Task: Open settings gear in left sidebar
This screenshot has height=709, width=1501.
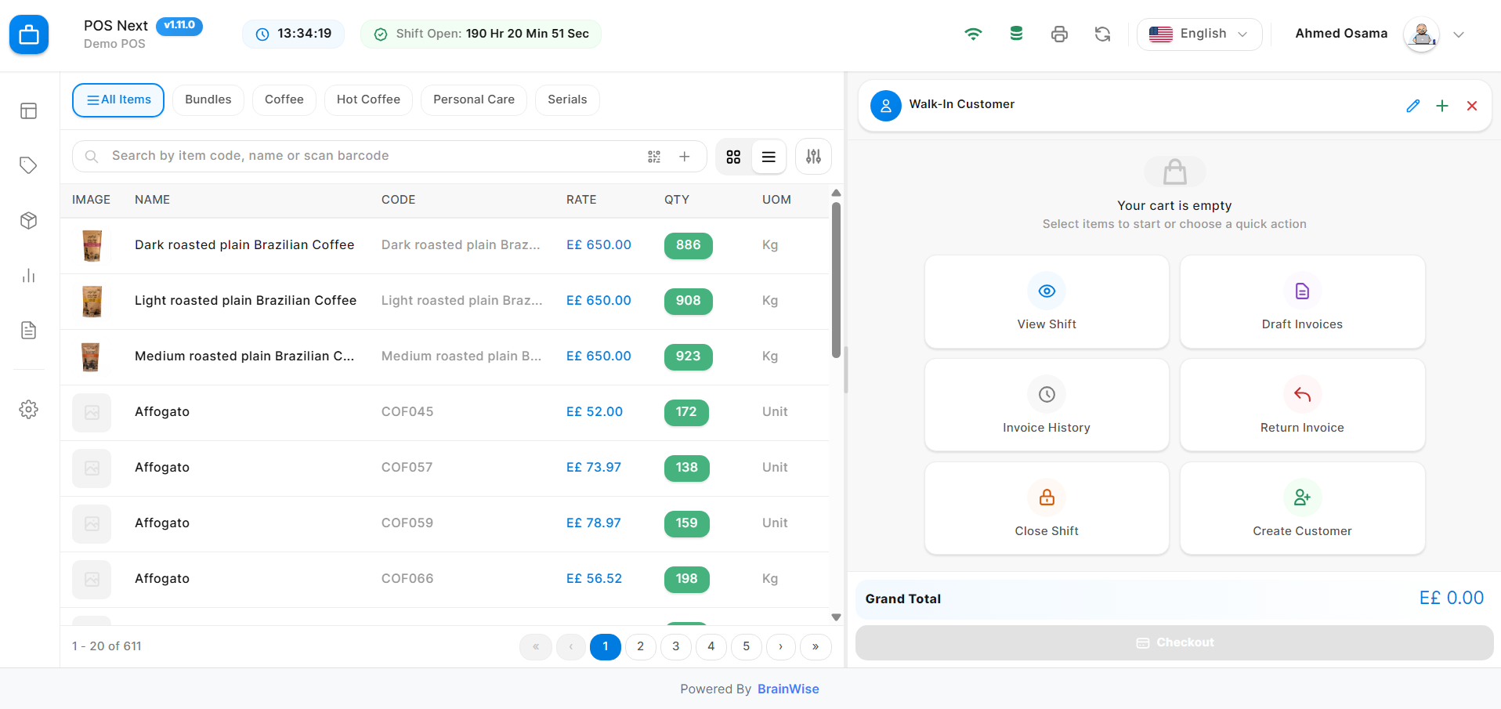Action: pos(29,409)
